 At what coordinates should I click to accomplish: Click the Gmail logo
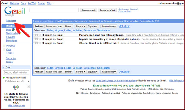point(15,11)
